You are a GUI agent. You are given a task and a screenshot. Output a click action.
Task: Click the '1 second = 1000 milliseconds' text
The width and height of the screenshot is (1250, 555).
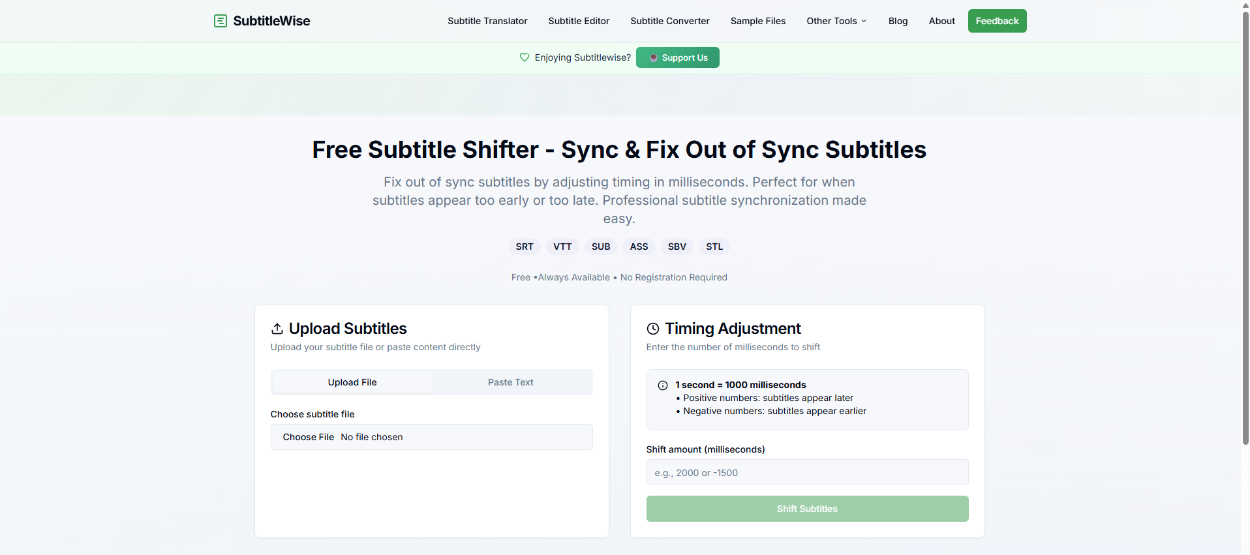pos(740,385)
